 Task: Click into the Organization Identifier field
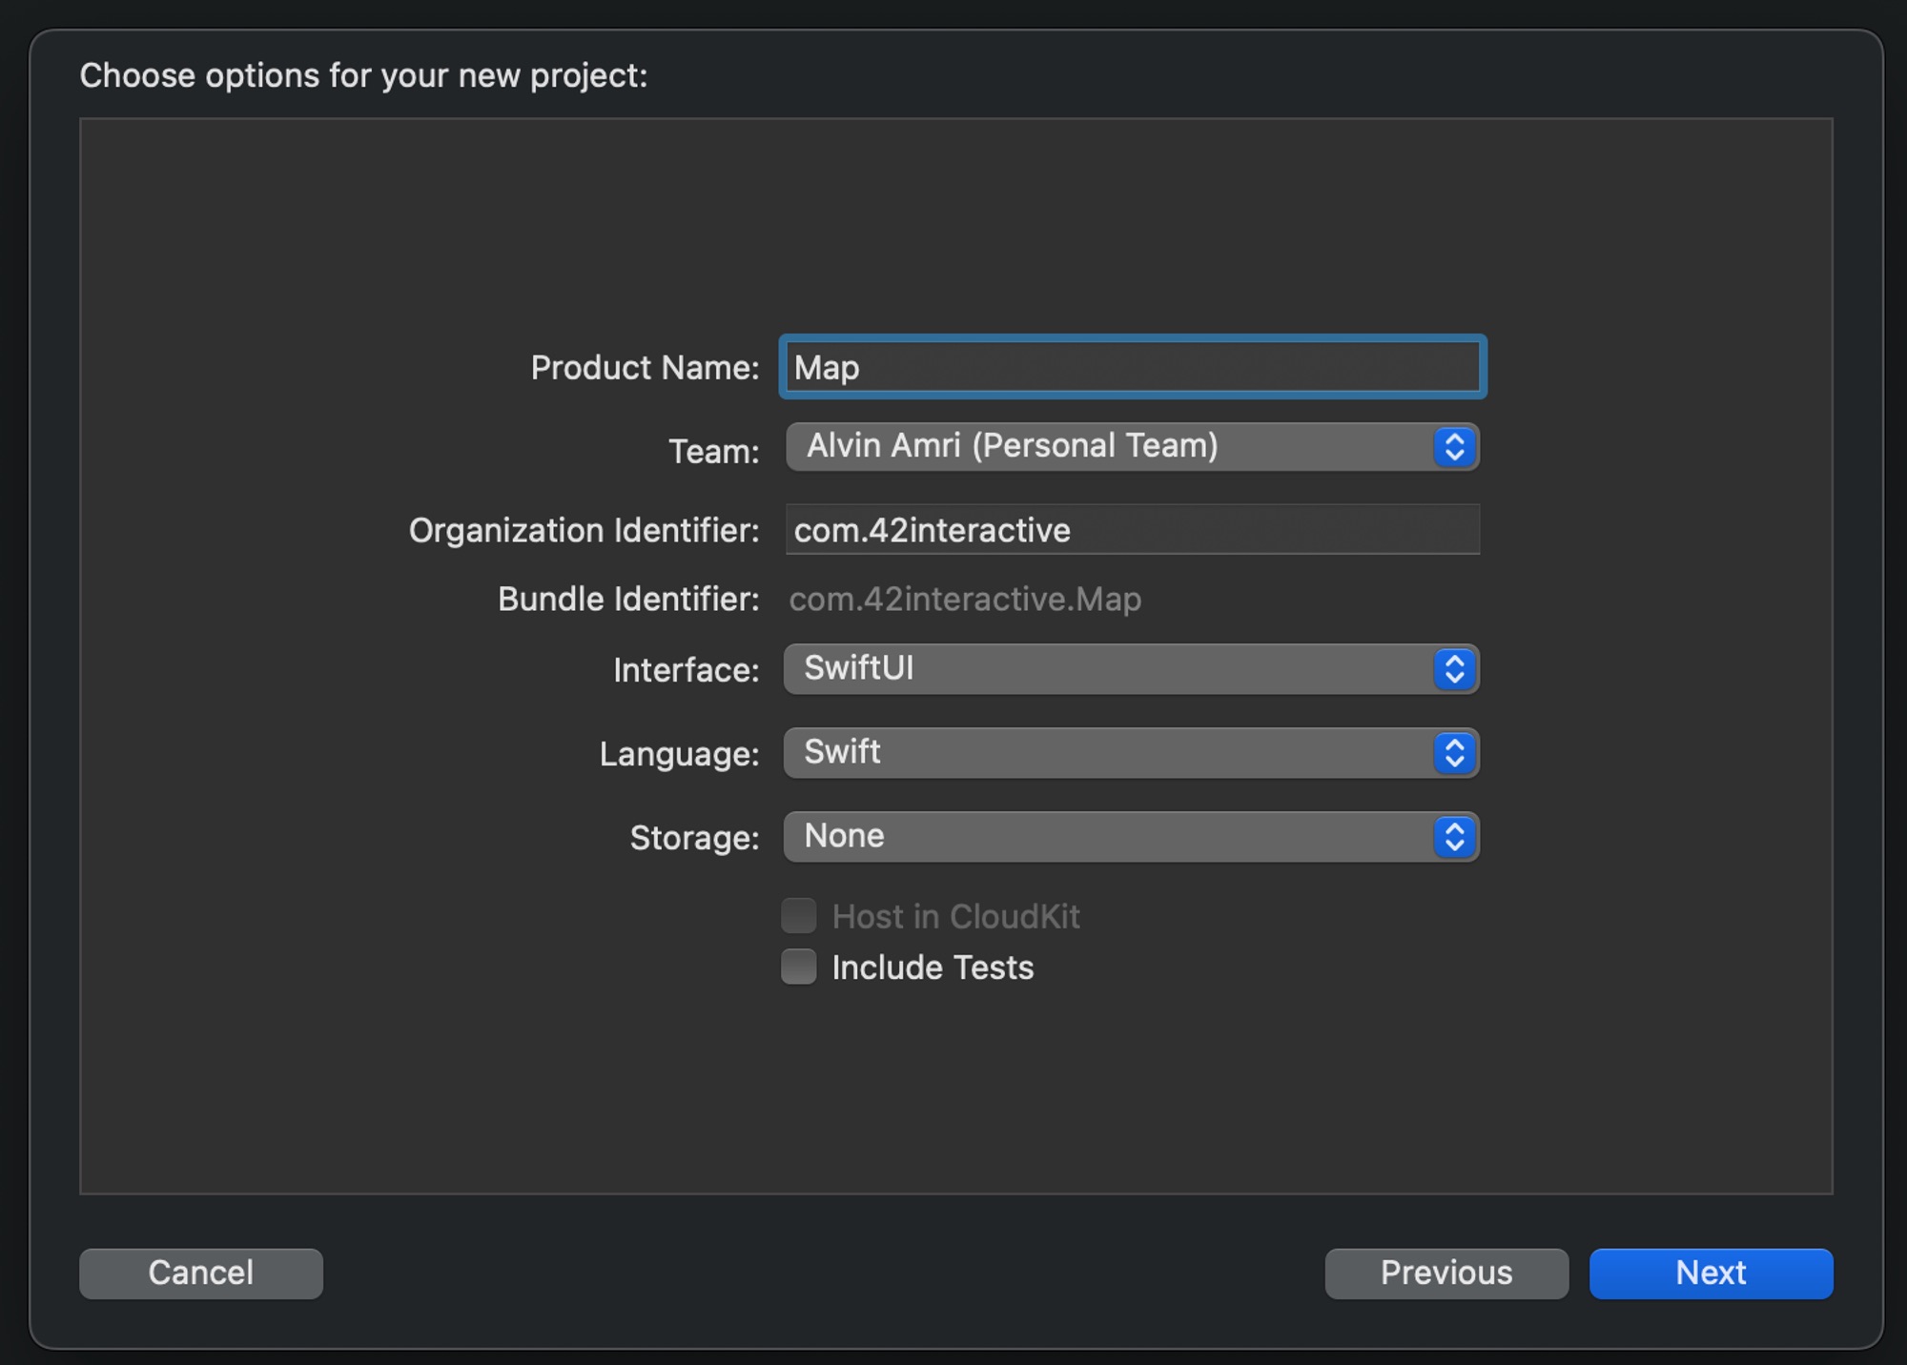(1132, 530)
